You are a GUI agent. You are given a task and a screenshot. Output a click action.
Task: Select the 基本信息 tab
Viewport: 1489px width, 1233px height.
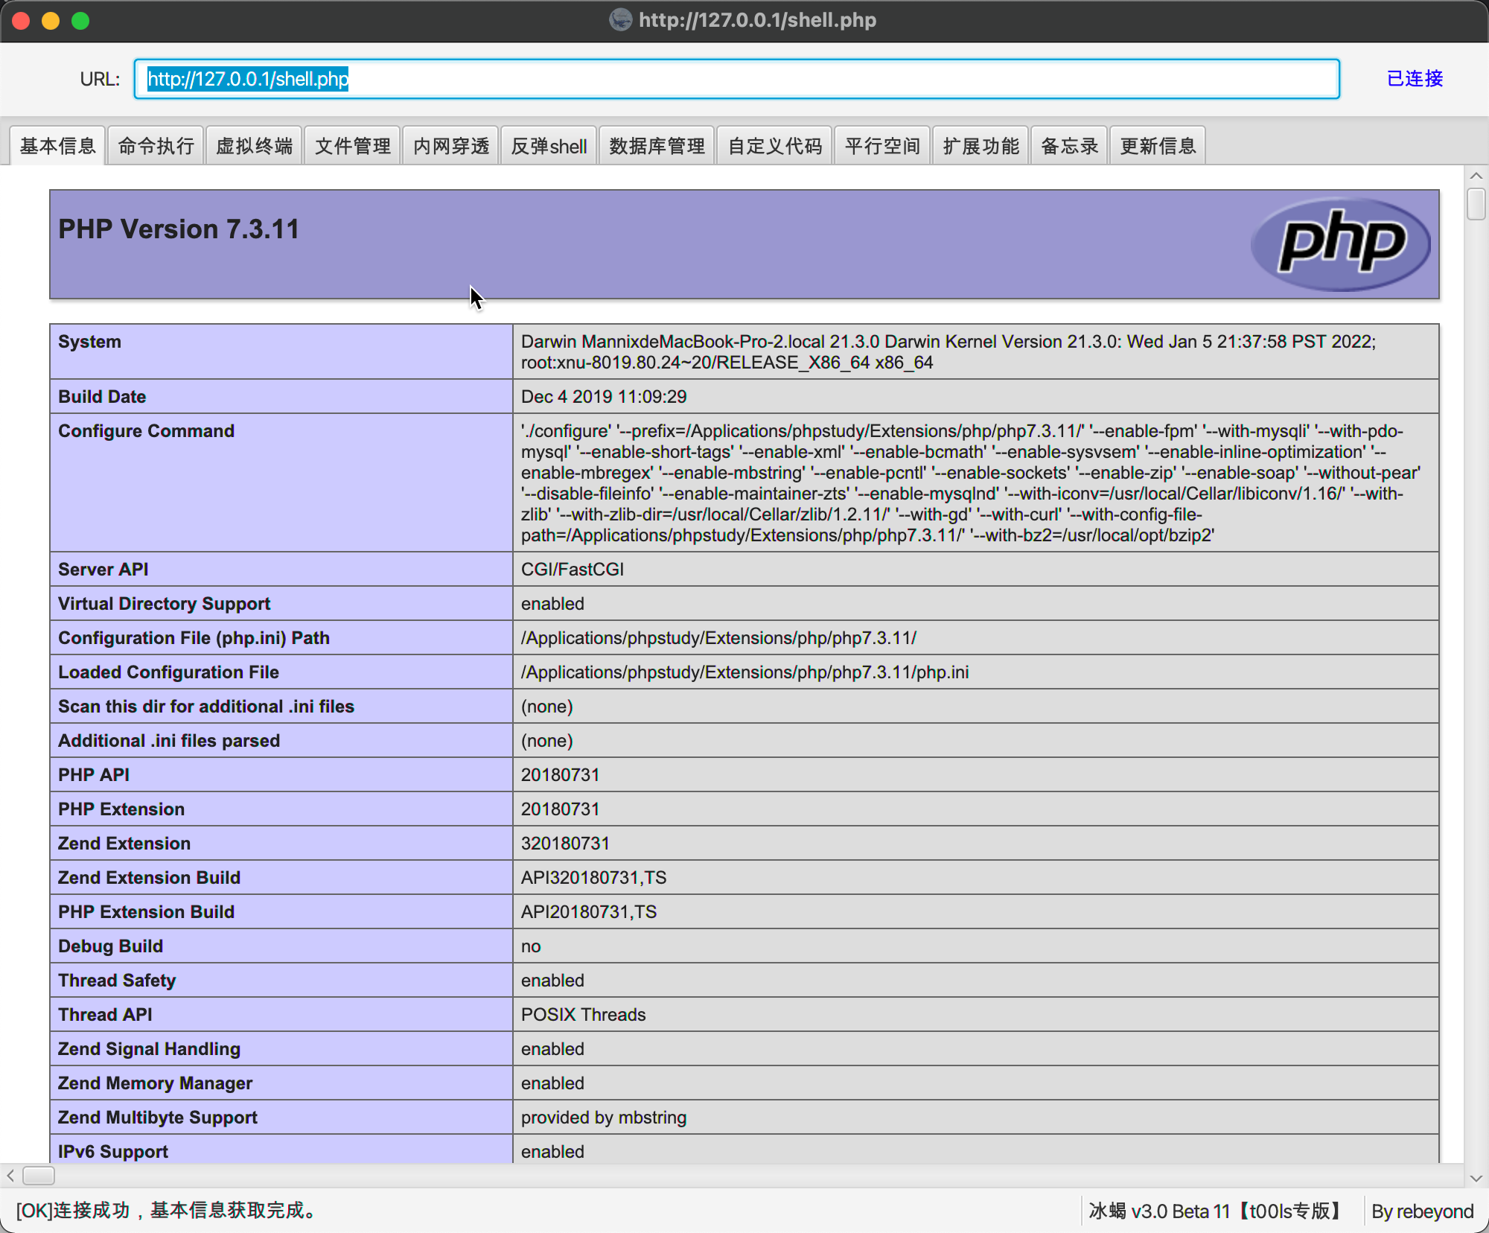coord(57,144)
